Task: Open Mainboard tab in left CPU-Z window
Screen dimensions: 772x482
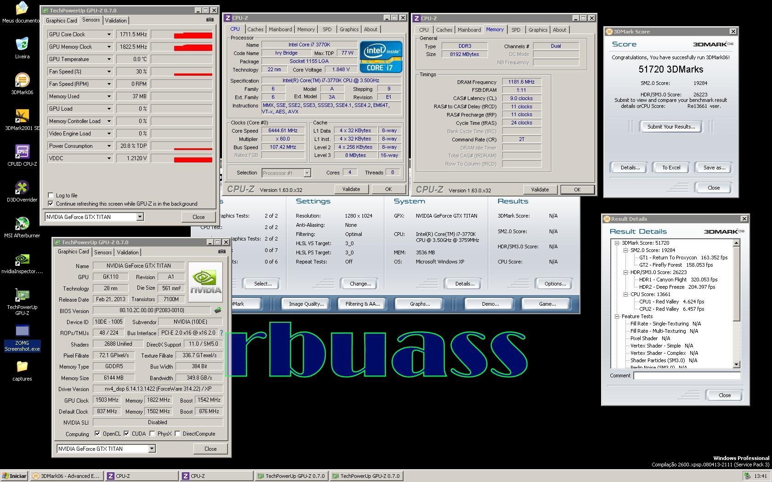Action: 280,29
